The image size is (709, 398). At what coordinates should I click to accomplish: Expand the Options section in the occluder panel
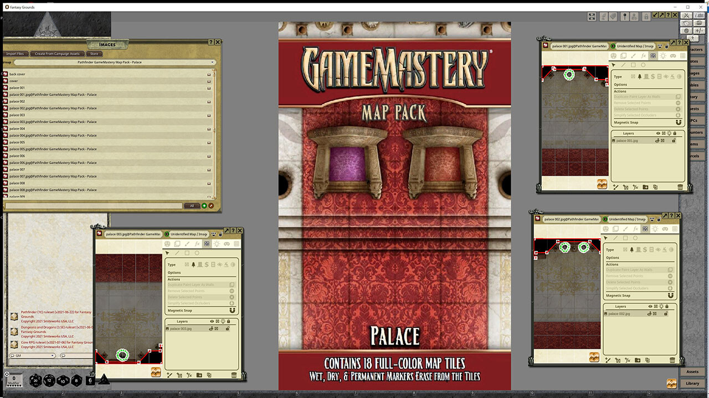point(620,85)
